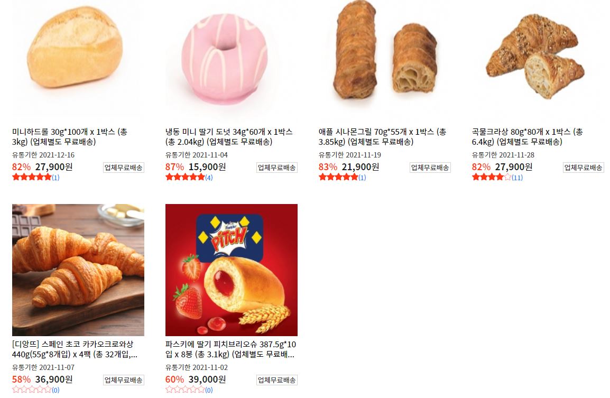Click the 곡물크라상 80g*80개 product title
610x398 pixels.
(528, 136)
